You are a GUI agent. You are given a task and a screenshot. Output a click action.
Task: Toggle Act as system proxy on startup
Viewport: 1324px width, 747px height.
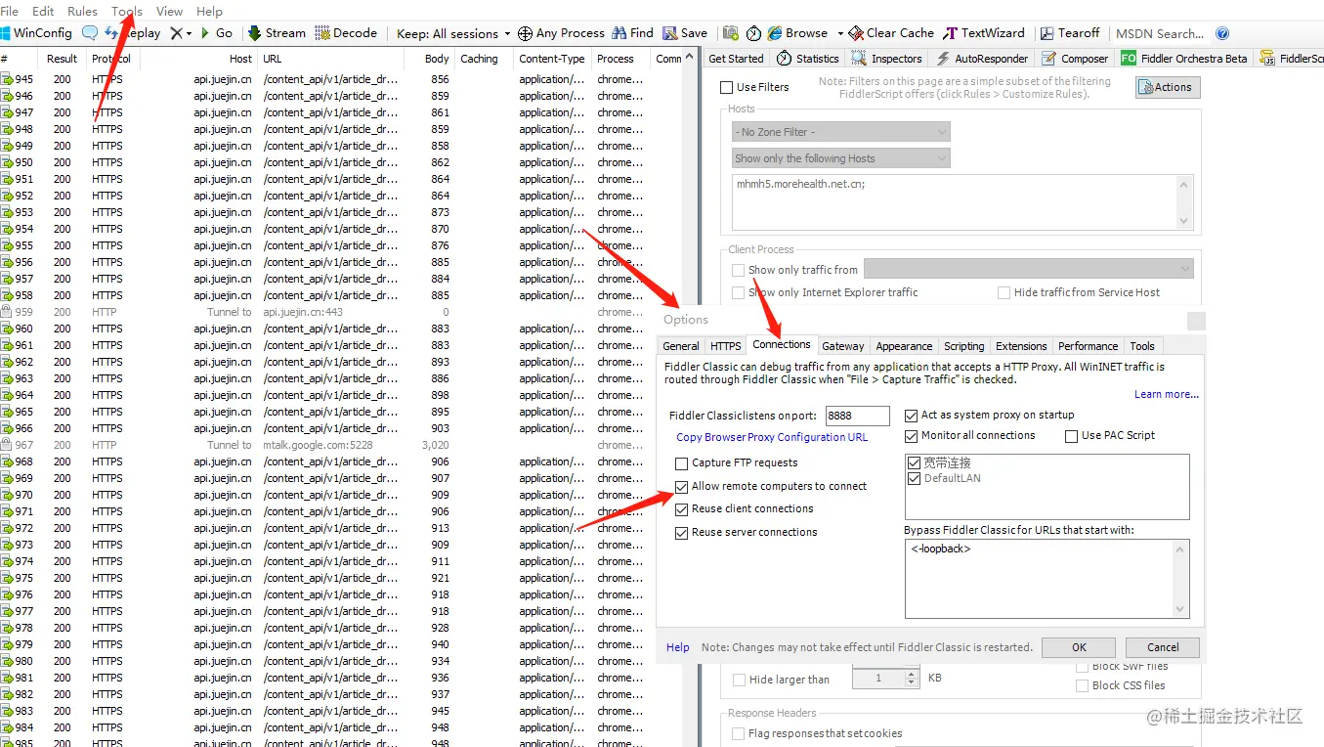coord(912,415)
